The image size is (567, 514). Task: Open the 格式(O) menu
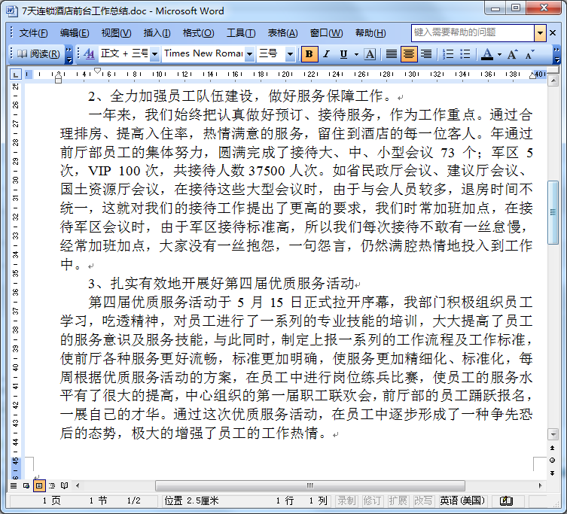198,33
